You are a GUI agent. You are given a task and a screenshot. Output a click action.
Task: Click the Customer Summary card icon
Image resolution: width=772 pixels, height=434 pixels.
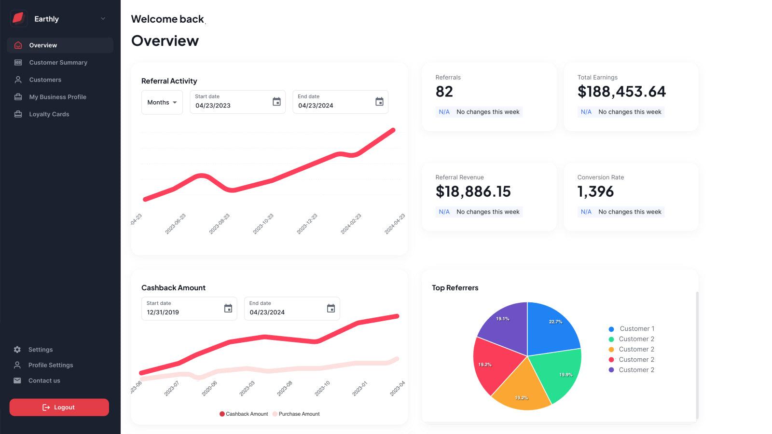click(18, 62)
